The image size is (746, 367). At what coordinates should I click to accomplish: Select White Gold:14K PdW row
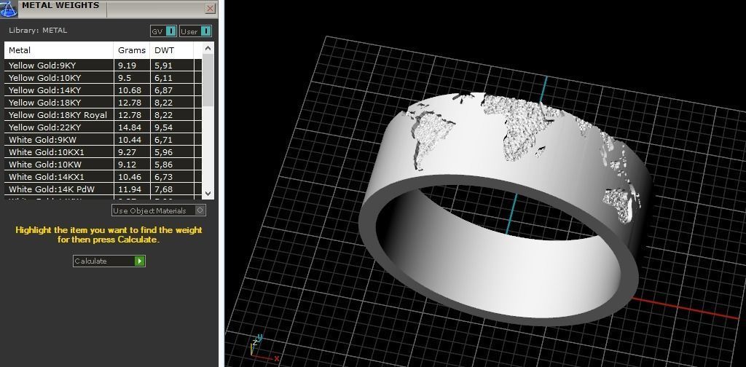(x=103, y=189)
